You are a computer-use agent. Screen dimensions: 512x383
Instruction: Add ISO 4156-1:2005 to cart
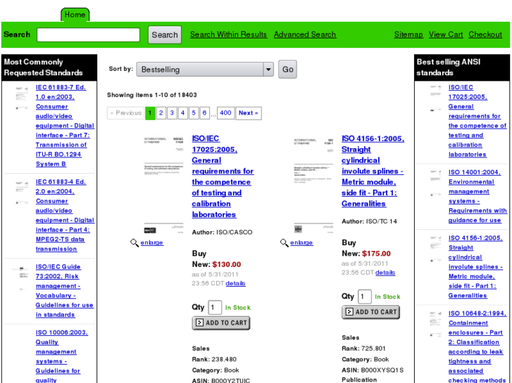(x=370, y=312)
